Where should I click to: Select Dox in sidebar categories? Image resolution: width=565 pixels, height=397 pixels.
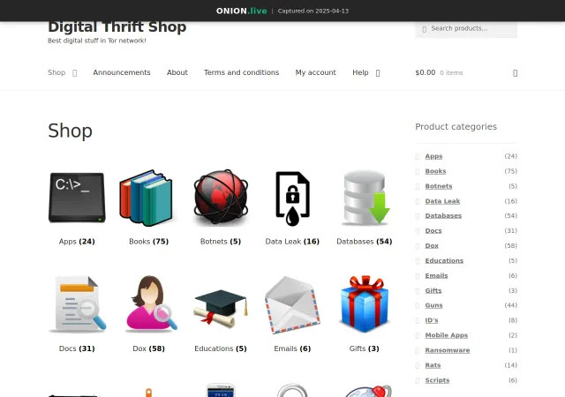[x=432, y=245]
